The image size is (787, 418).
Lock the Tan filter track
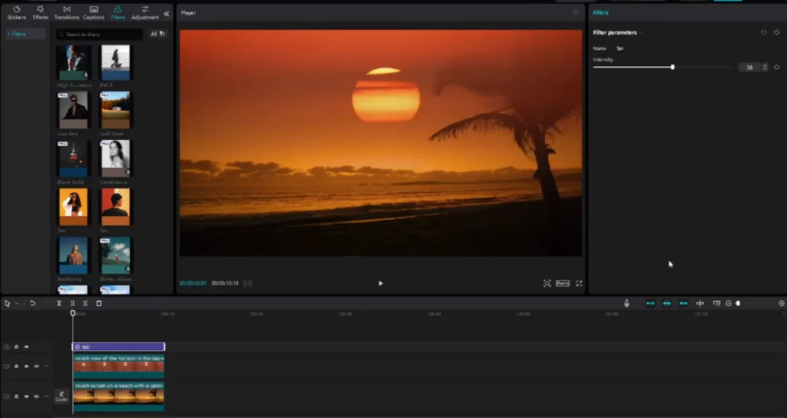(17, 347)
